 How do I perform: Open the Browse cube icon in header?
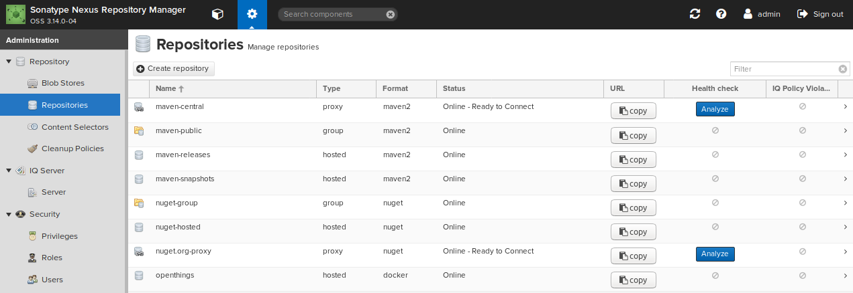[217, 14]
